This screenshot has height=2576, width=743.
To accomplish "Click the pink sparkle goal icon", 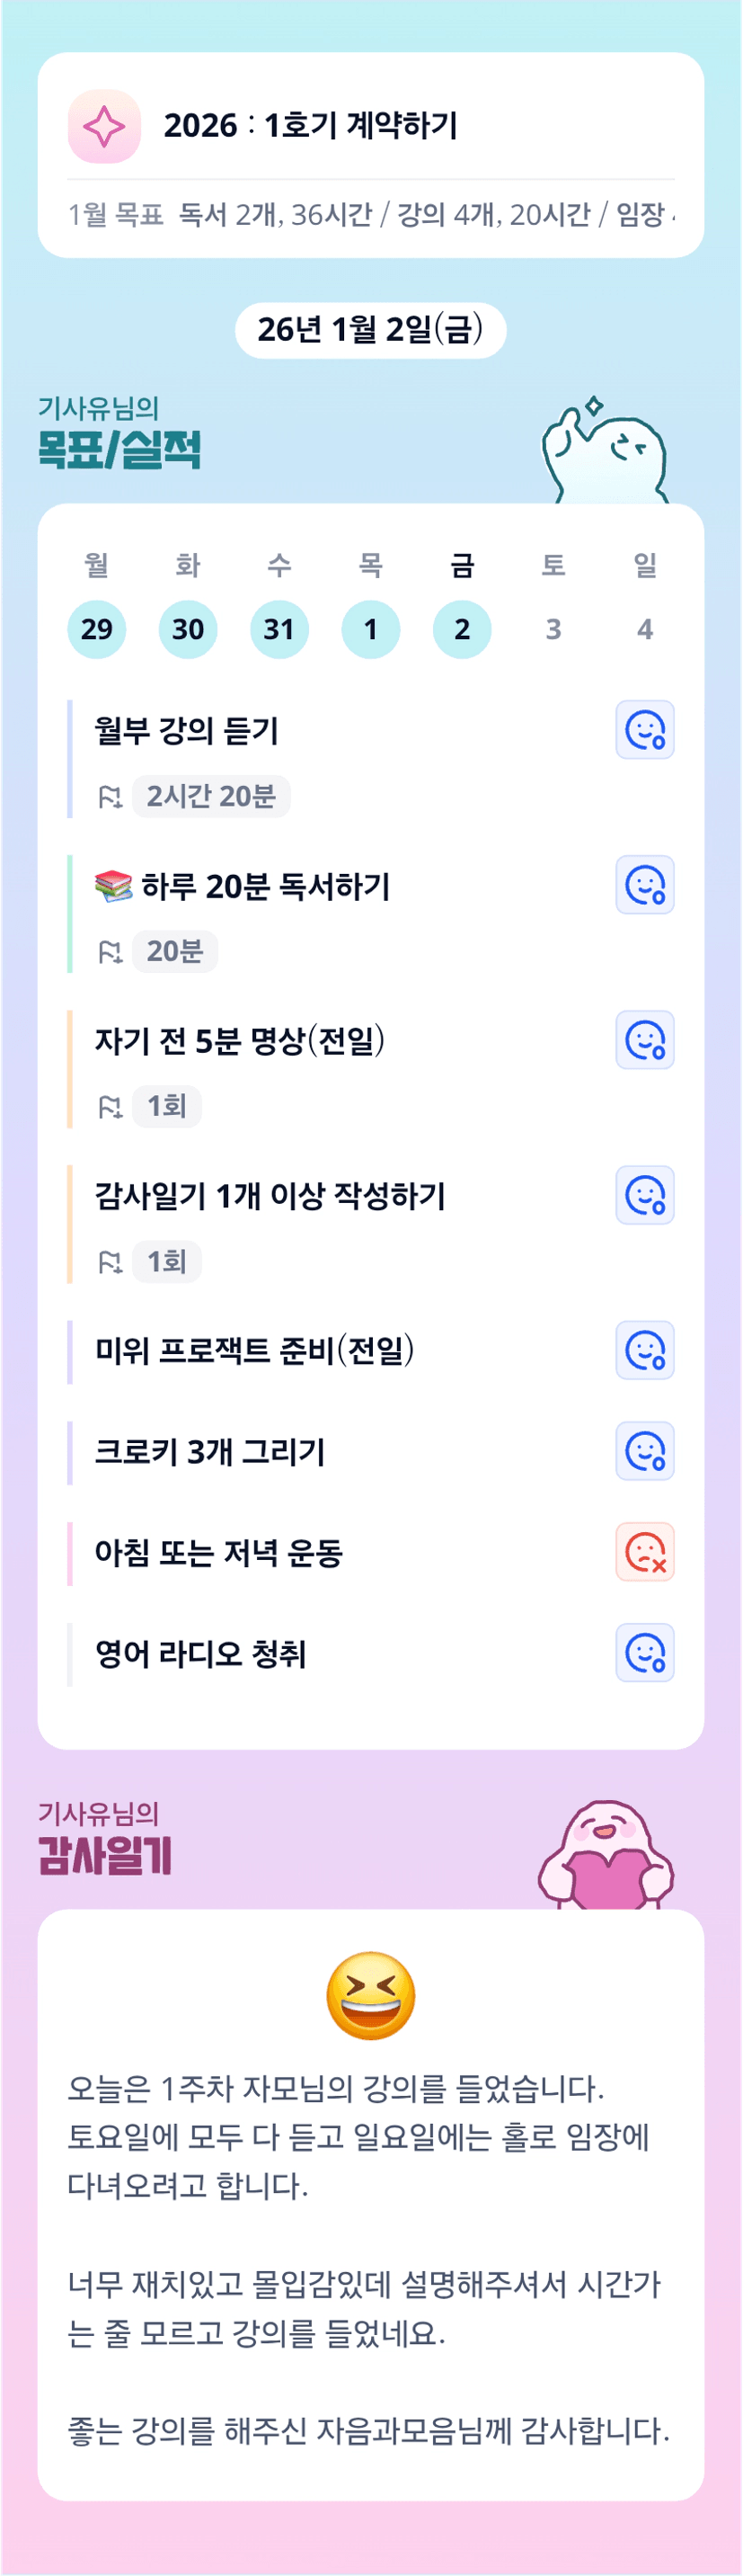I will pyautogui.click(x=104, y=127).
